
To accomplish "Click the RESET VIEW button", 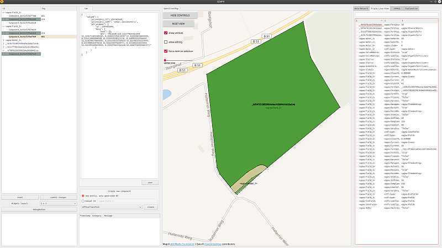I will [x=178, y=24].
